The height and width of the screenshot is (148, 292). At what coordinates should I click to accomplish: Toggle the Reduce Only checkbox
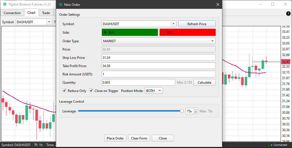pos(64,91)
